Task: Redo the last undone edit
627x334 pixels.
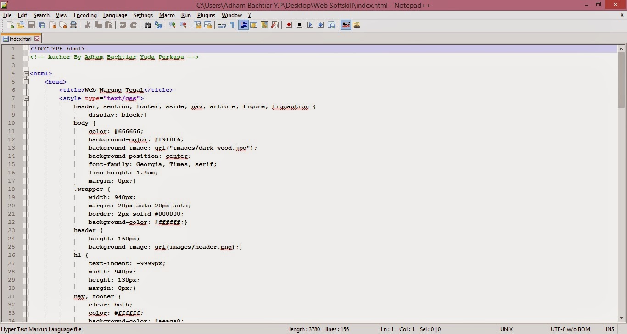Action: 134,25
